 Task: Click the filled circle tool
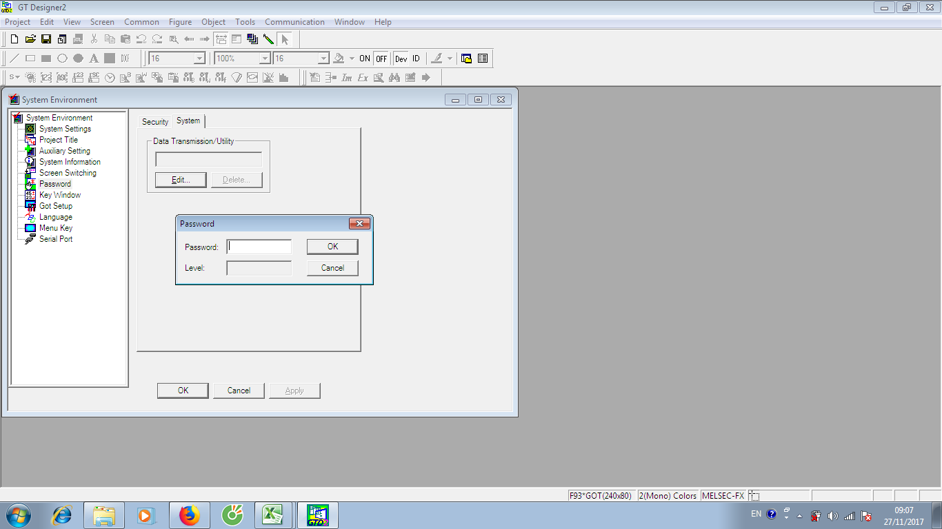click(78, 59)
